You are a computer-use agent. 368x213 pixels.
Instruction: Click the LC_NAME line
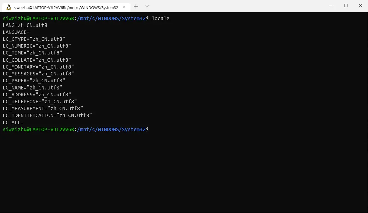click(x=32, y=88)
